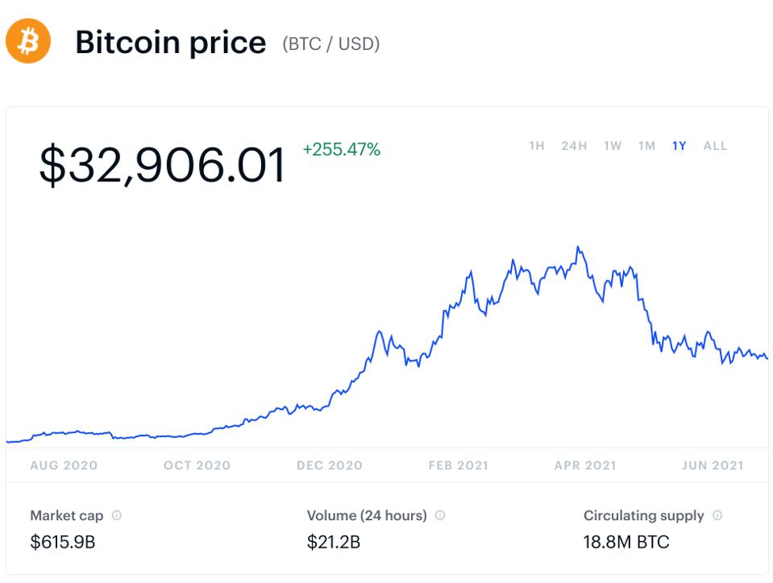This screenshot has height=583, width=773.
Task: Switch chart to ALL time range
Action: pyautogui.click(x=715, y=146)
